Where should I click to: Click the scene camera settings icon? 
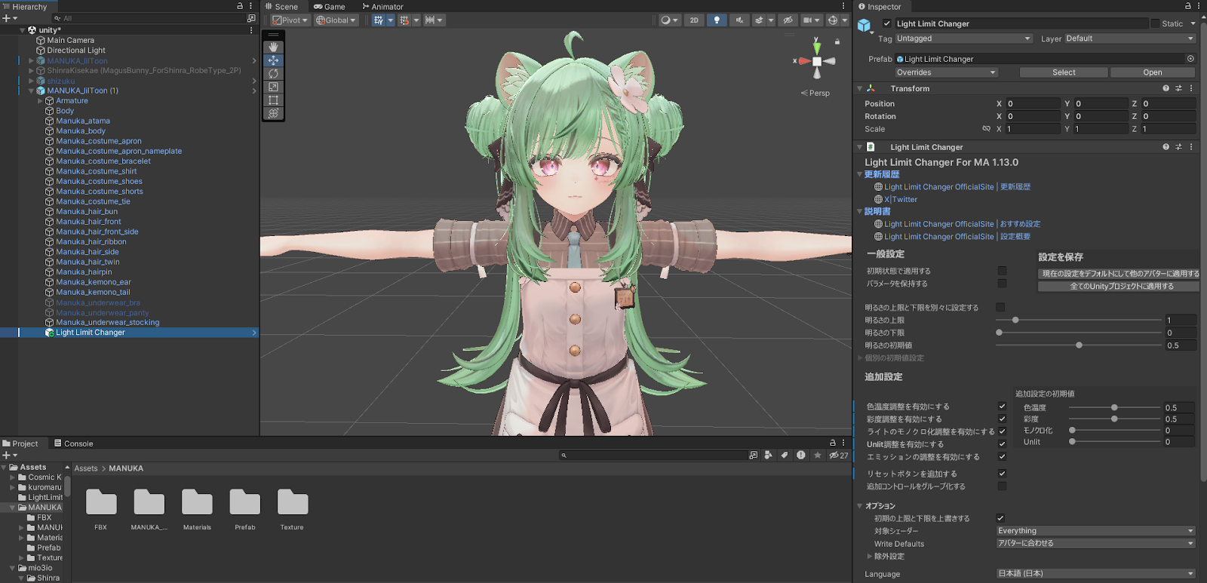click(x=807, y=20)
